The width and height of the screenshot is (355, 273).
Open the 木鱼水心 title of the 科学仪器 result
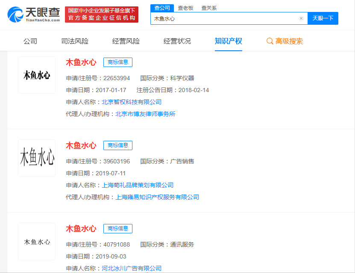tap(81, 62)
